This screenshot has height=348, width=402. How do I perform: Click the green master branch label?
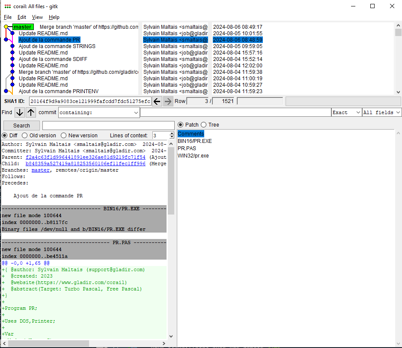(22, 27)
